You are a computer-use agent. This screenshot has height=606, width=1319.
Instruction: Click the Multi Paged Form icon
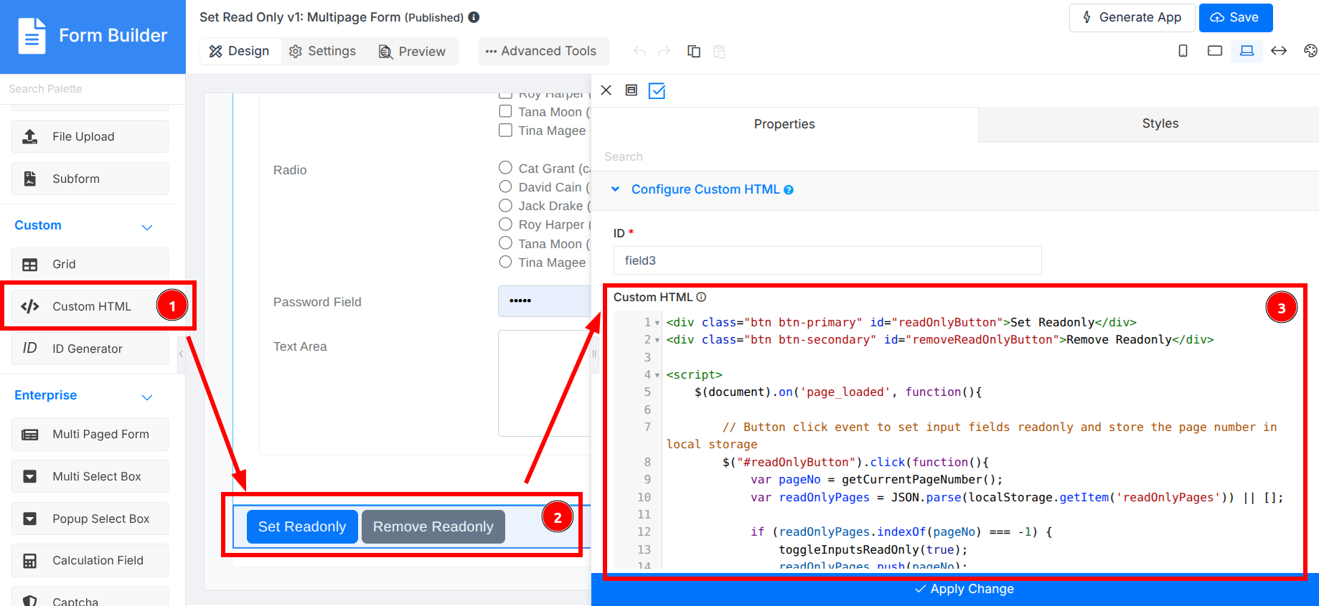coord(30,434)
